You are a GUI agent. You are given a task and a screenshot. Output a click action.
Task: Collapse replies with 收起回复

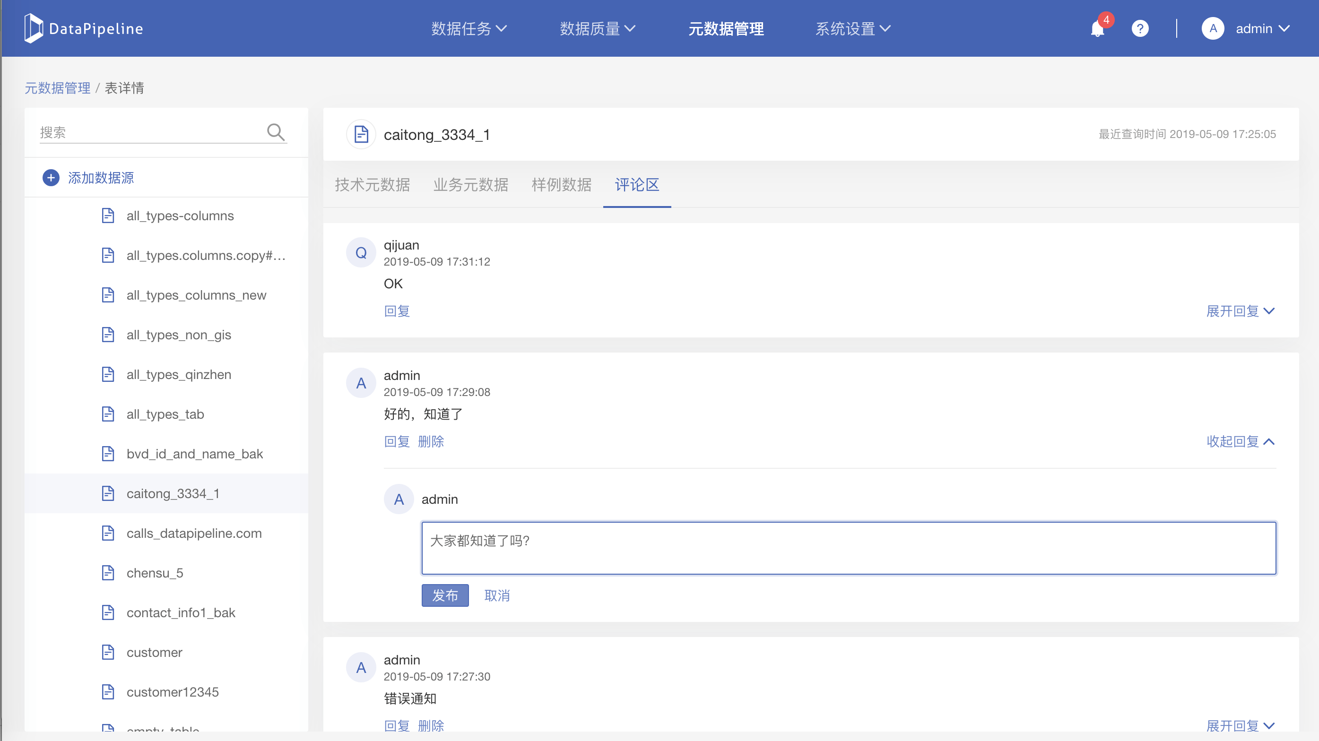point(1240,441)
